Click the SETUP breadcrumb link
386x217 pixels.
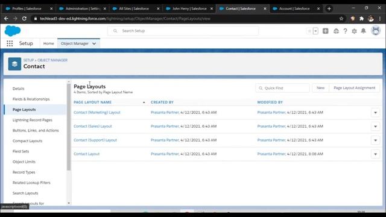coord(28,60)
